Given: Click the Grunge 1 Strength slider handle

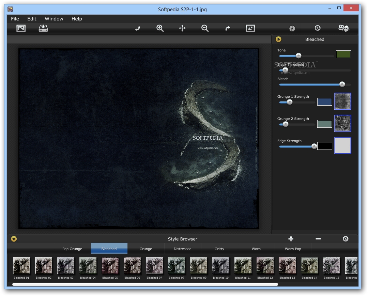Looking at the screenshot, I should pos(290,102).
